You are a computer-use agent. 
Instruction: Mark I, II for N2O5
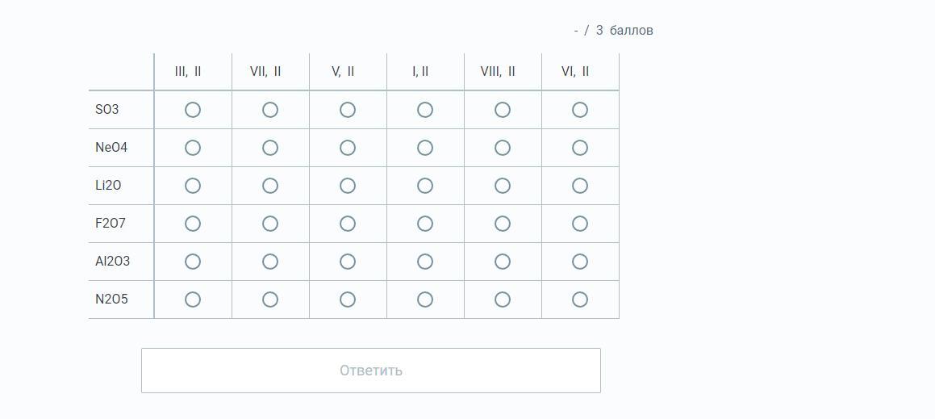pos(425,300)
